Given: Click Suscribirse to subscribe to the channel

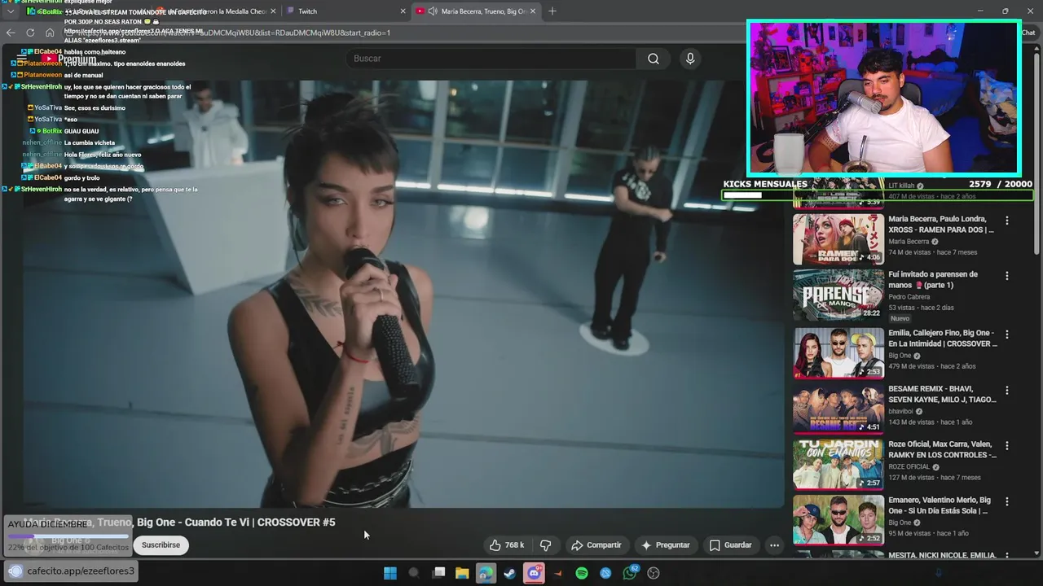Looking at the screenshot, I should pyautogui.click(x=161, y=545).
